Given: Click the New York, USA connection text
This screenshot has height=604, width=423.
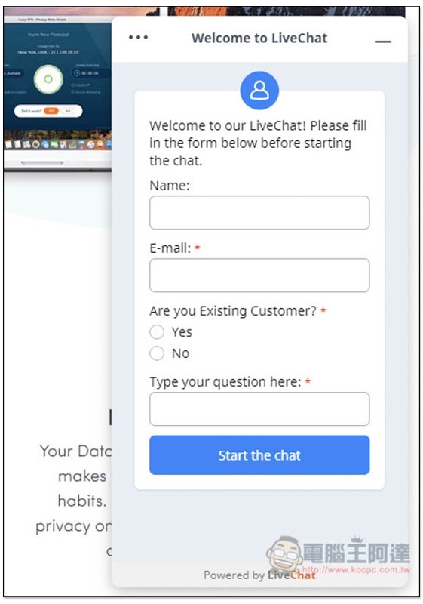Looking at the screenshot, I should point(48,52).
